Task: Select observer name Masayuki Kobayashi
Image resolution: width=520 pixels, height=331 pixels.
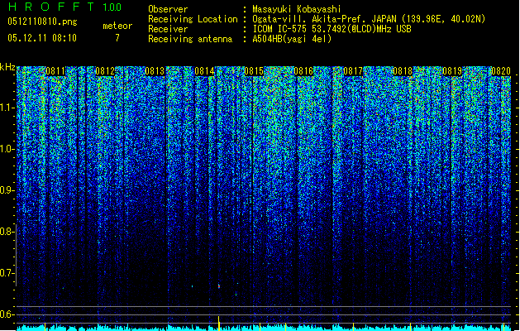Action: [297, 9]
